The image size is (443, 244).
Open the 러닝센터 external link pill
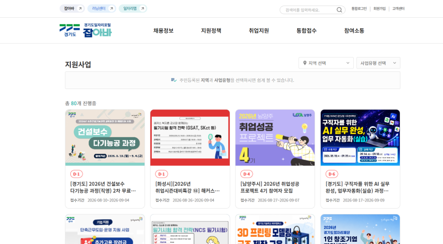[102, 8]
